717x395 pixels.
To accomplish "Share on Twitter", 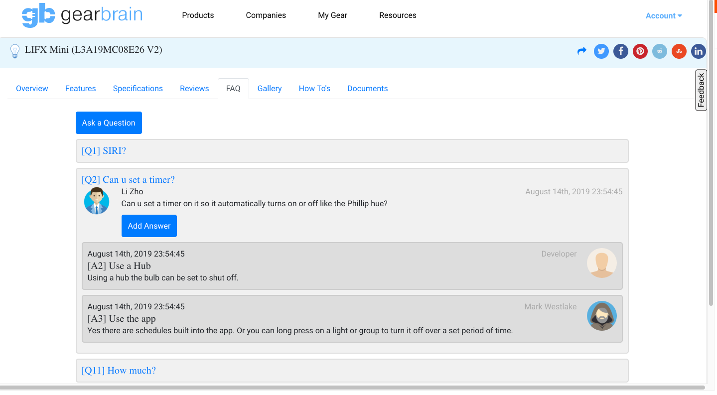I will [x=601, y=51].
